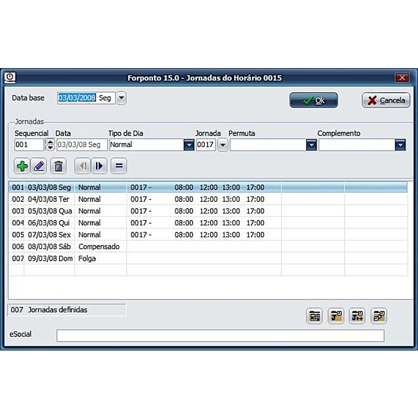Click the pencil edit journey icon

point(39,166)
